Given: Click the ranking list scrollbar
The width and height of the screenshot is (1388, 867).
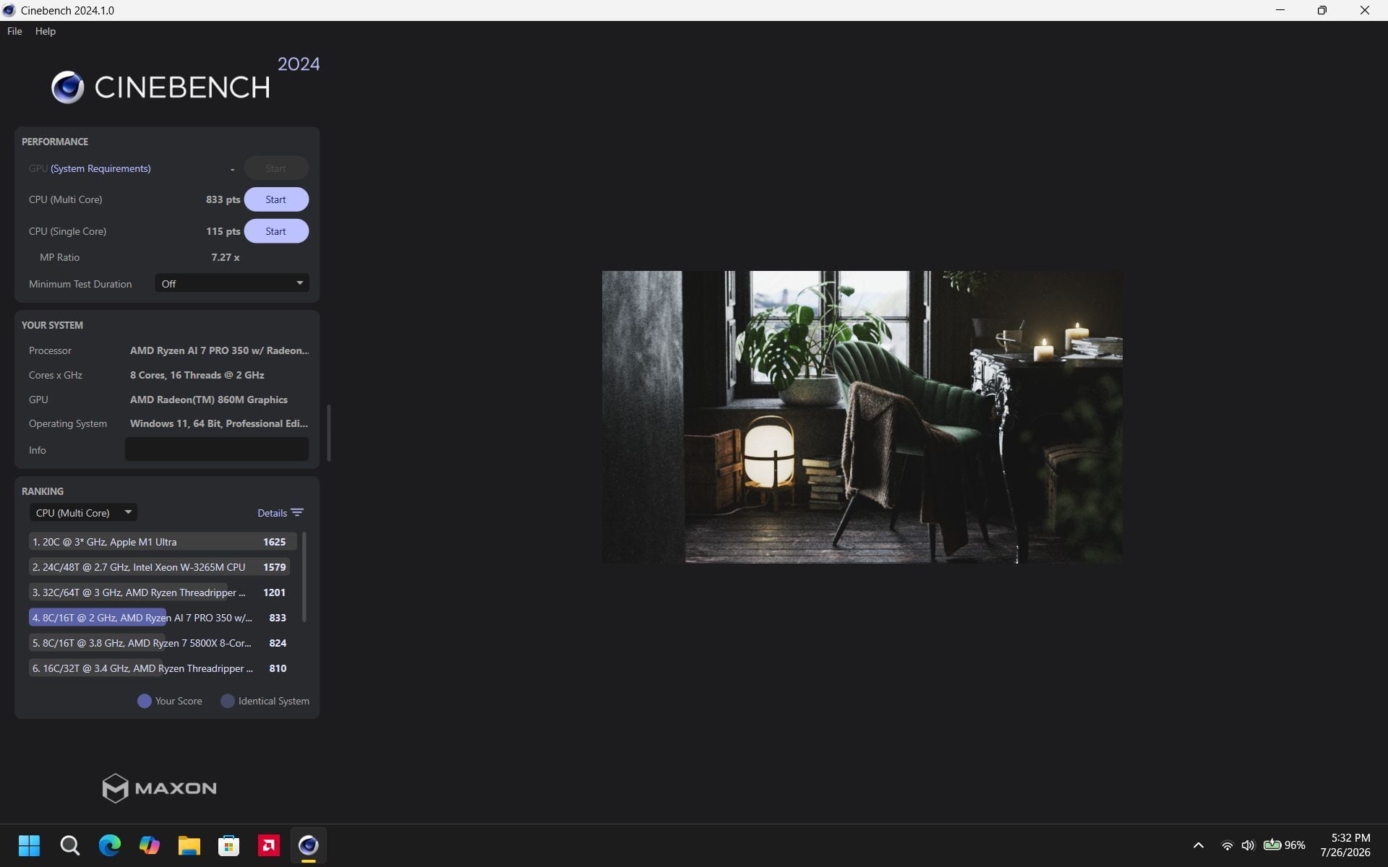Looking at the screenshot, I should pos(304,577).
